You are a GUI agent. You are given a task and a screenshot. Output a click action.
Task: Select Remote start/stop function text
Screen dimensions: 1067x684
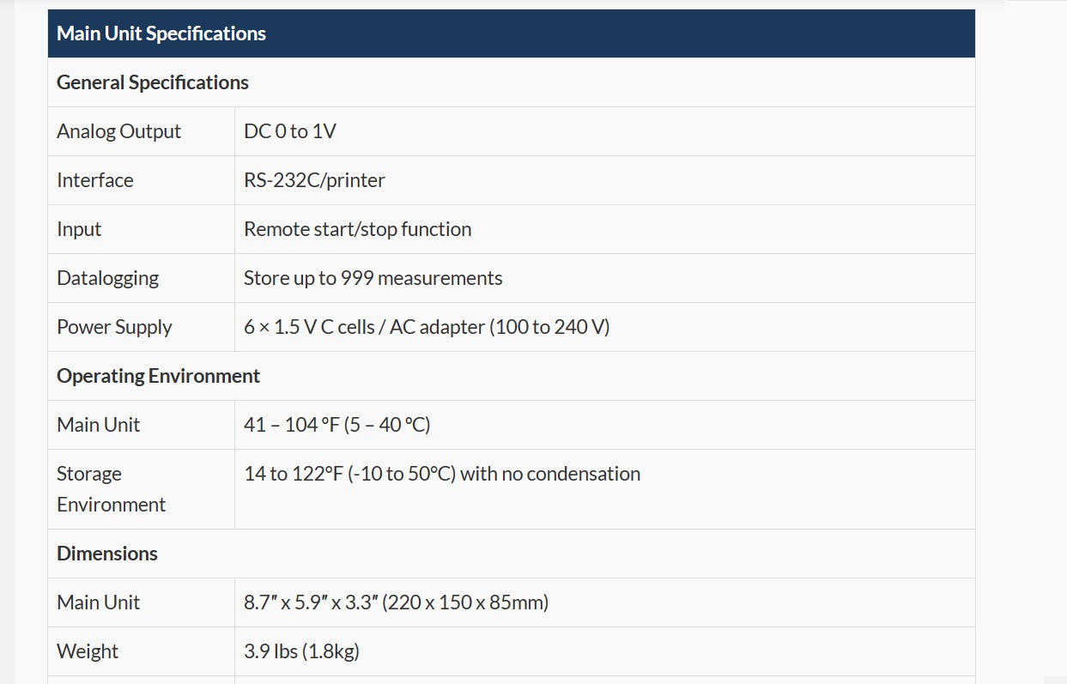358,229
